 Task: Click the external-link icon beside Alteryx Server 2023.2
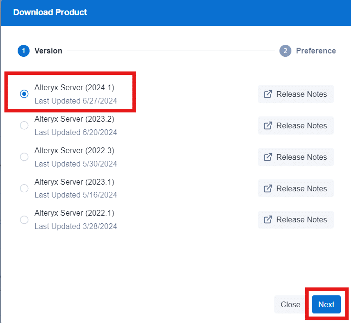[268, 126]
